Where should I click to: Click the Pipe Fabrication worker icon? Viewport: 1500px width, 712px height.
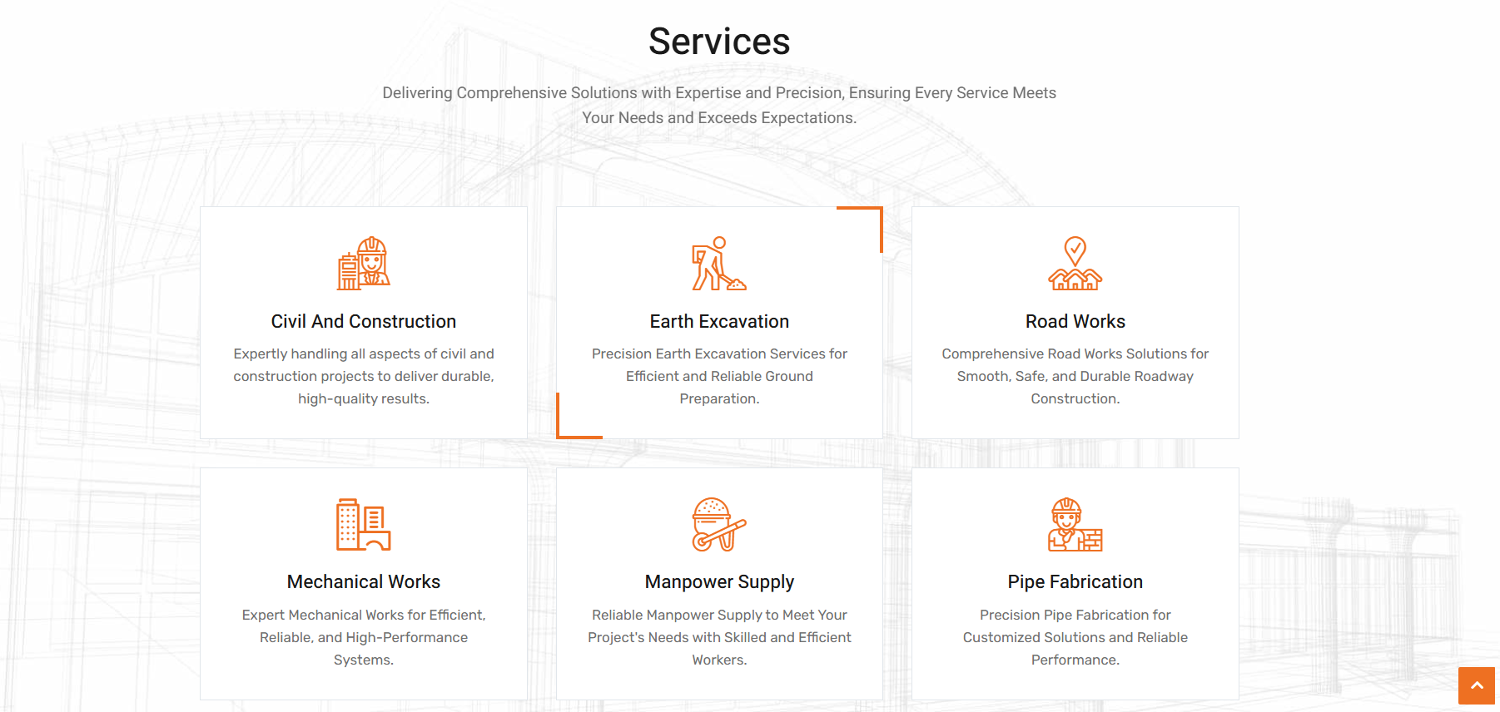pyautogui.click(x=1075, y=524)
